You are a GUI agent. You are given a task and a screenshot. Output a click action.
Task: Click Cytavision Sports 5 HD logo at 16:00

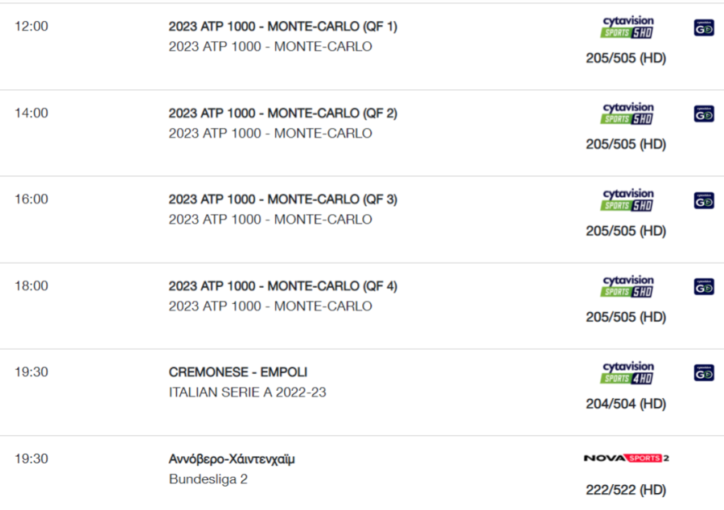[x=627, y=199]
